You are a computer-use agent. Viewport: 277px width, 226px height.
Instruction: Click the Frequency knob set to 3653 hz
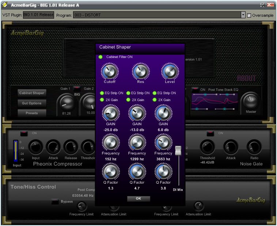click(x=163, y=142)
